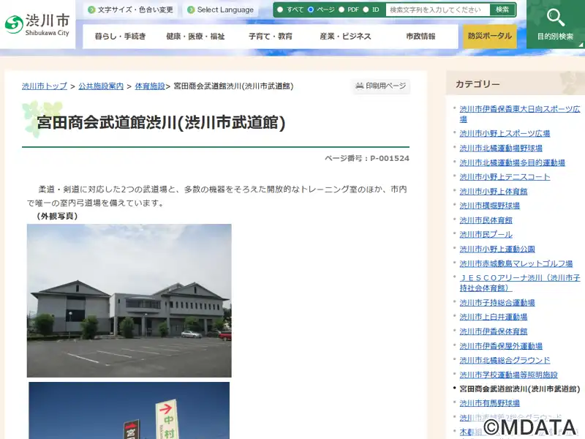Open 文字サイズ・色合い変更 settings
Viewport: 585px width, 439px height.
pyautogui.click(x=130, y=10)
